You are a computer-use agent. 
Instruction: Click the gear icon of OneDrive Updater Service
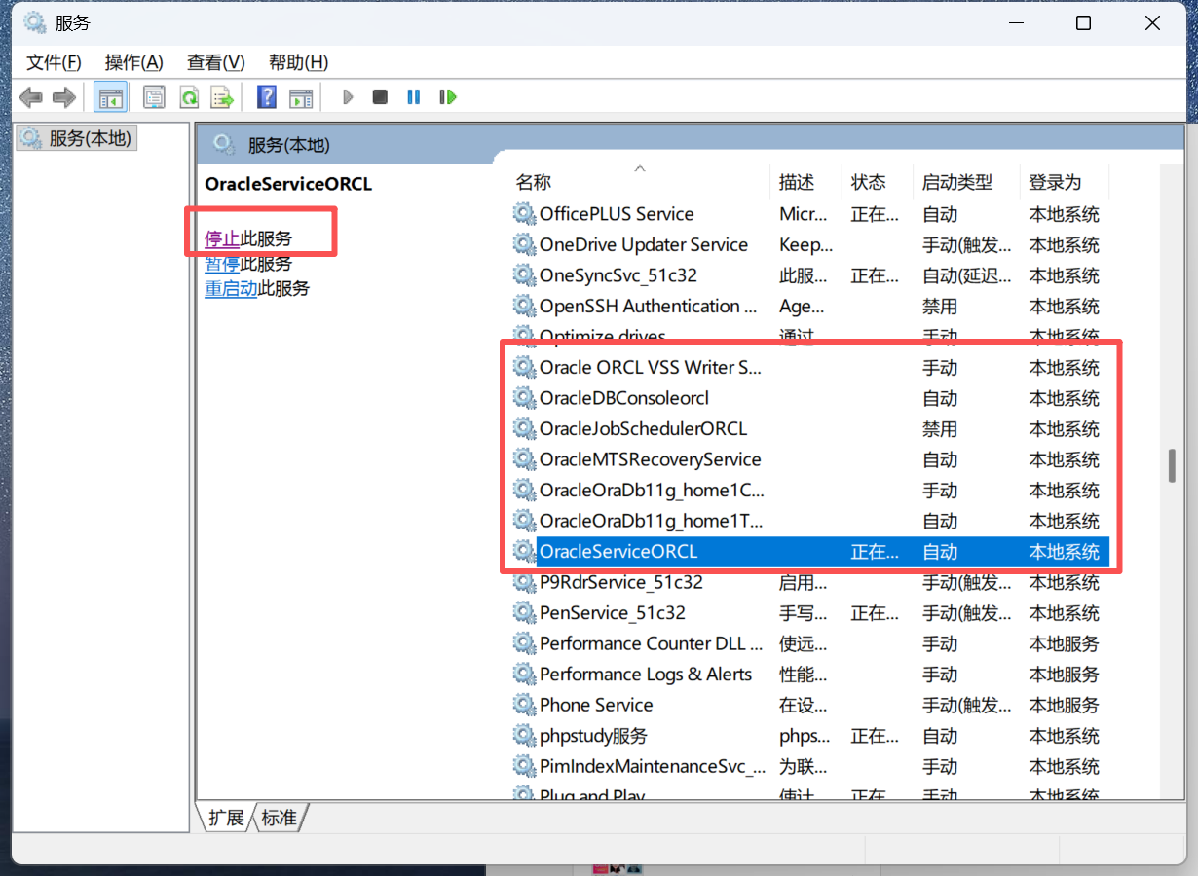525,244
